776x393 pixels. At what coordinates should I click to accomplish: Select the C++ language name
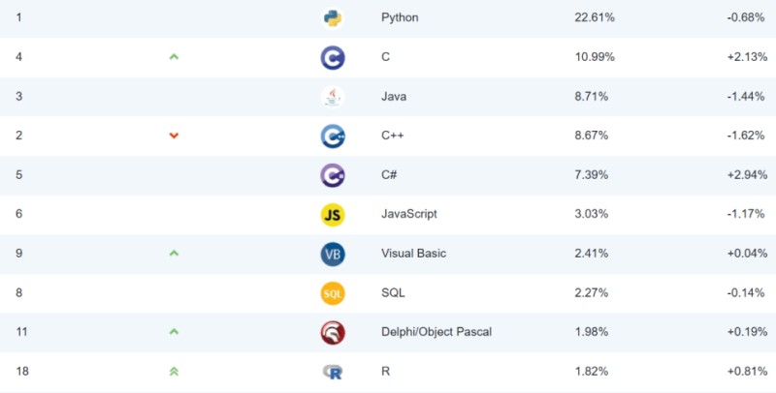point(393,136)
